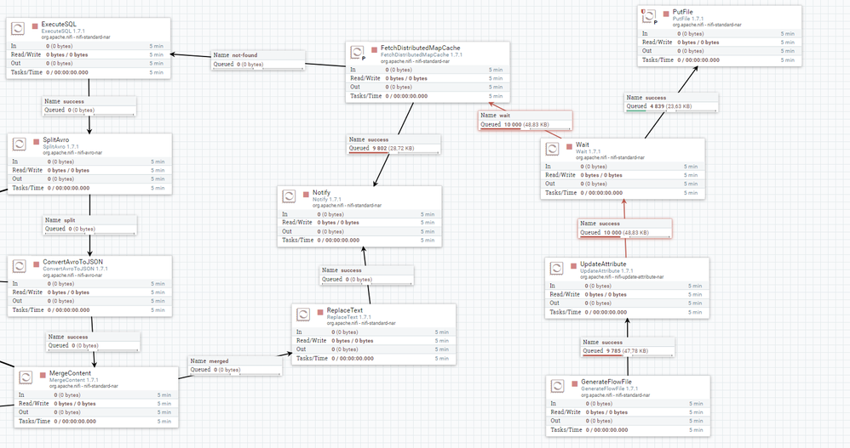Click the Out row in MergeContent
The width and height of the screenshot is (850, 448).
[x=96, y=412]
